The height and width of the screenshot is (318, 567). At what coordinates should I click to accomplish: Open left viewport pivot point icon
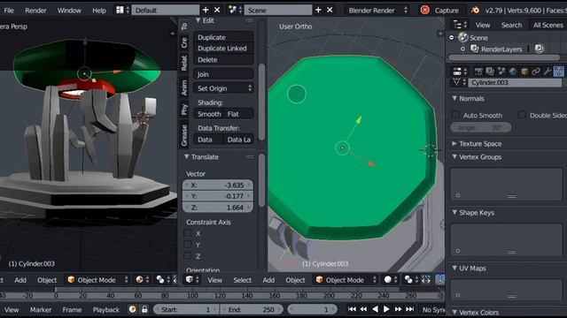[163, 280]
